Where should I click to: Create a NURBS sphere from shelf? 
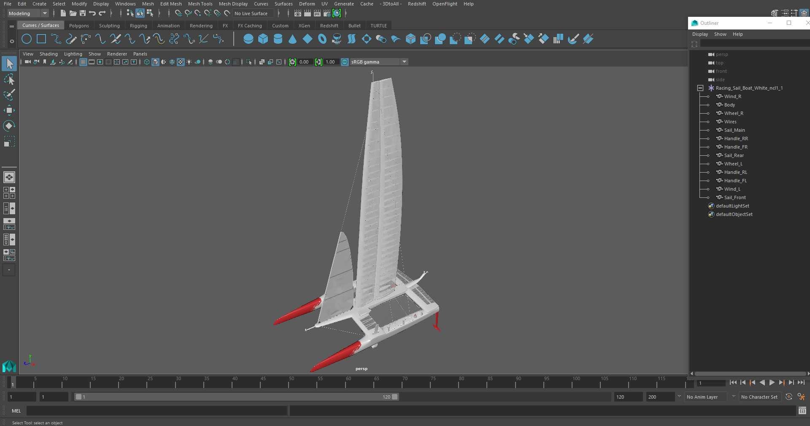(248, 39)
